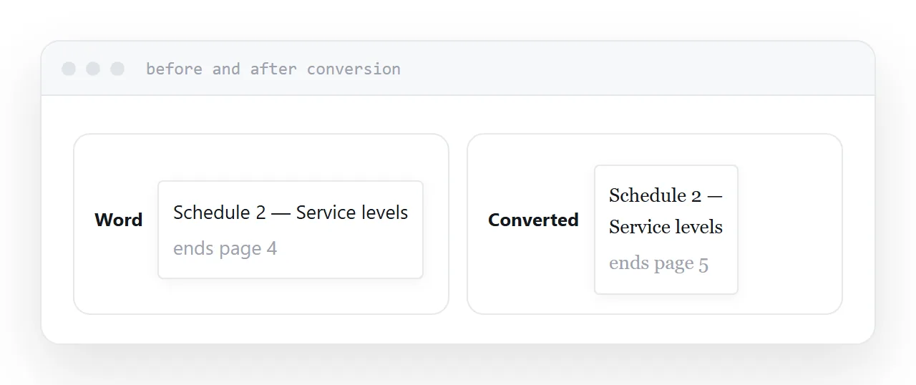Select the 'before and after conversion' title text
The image size is (916, 385).
coord(273,69)
